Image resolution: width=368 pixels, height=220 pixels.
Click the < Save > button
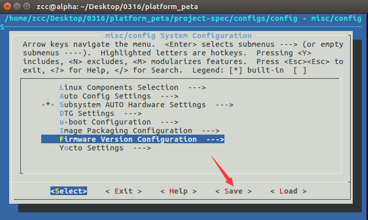[x=234, y=191]
